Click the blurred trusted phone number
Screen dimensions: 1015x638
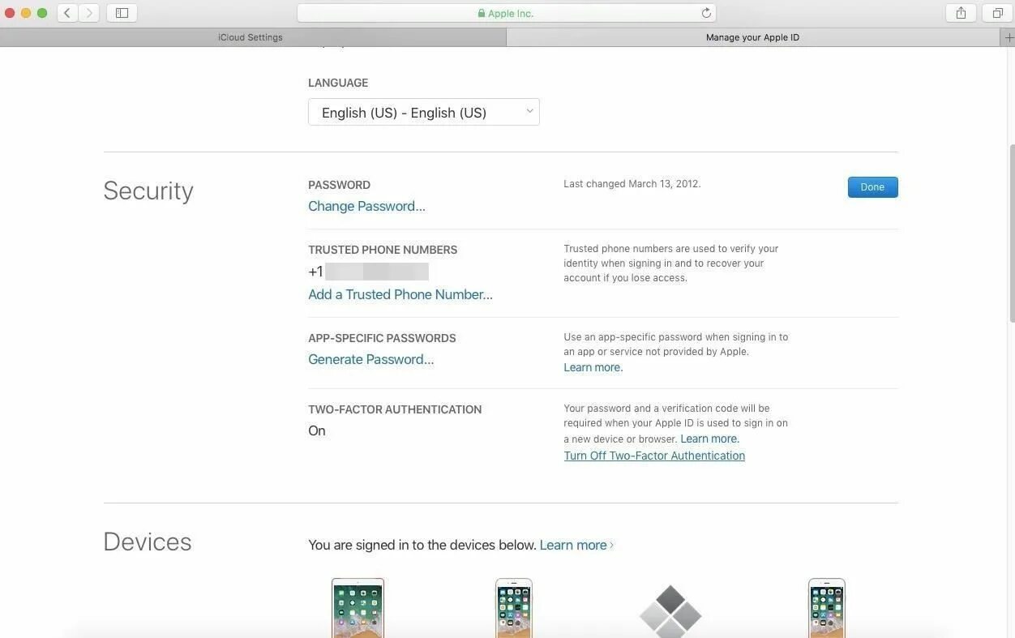pyautogui.click(x=376, y=272)
